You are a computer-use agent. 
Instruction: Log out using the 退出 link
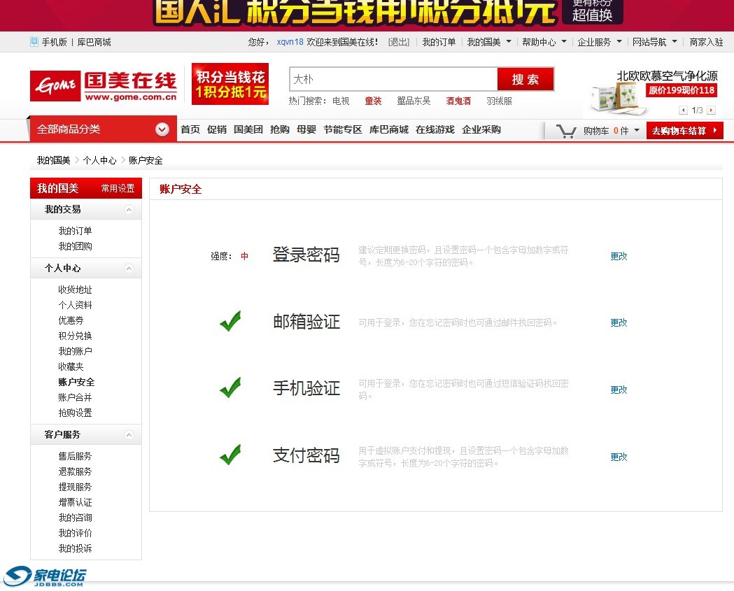(398, 42)
